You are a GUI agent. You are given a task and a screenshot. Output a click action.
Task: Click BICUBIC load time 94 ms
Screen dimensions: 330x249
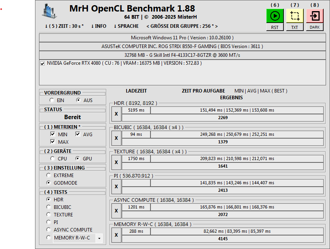click(x=136, y=134)
